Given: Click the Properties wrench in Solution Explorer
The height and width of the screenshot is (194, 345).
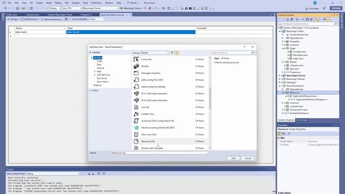Looking at the screenshot, I should pos(325,19).
